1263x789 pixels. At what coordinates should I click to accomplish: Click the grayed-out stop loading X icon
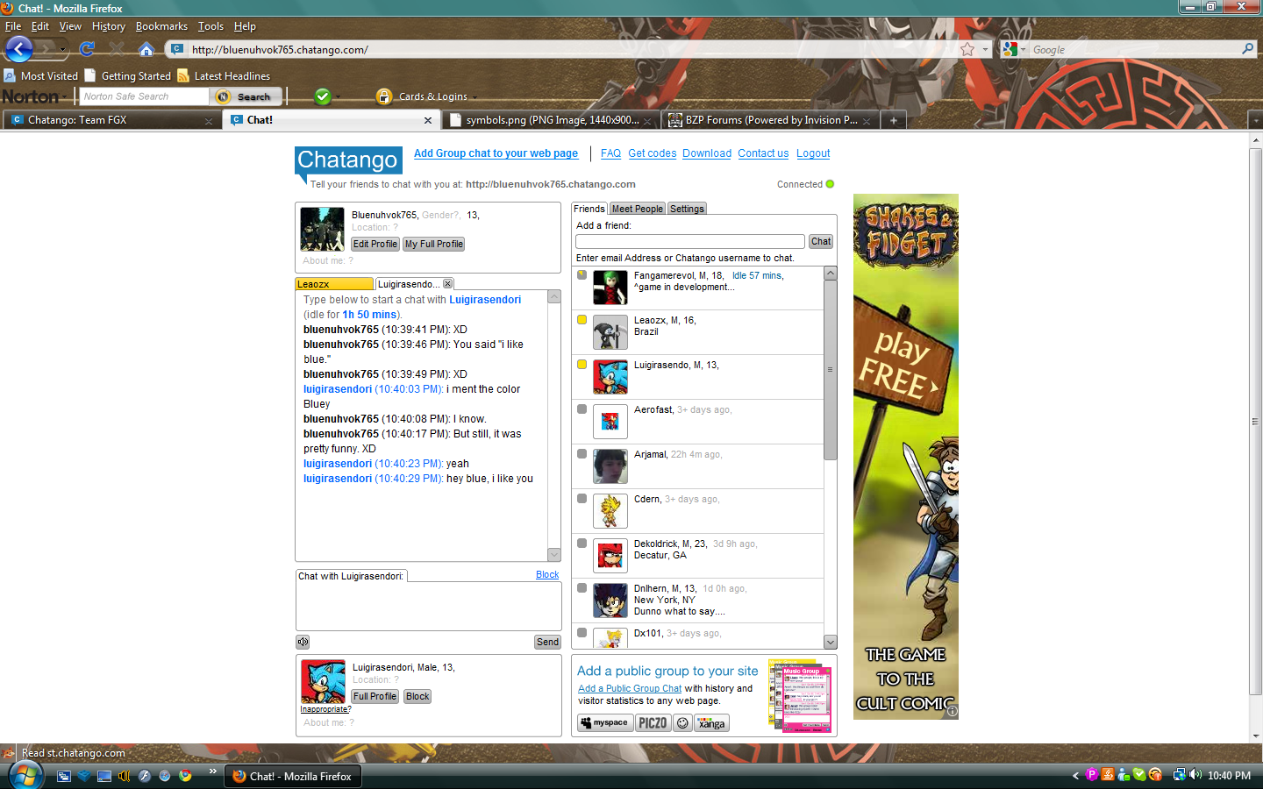point(117,49)
